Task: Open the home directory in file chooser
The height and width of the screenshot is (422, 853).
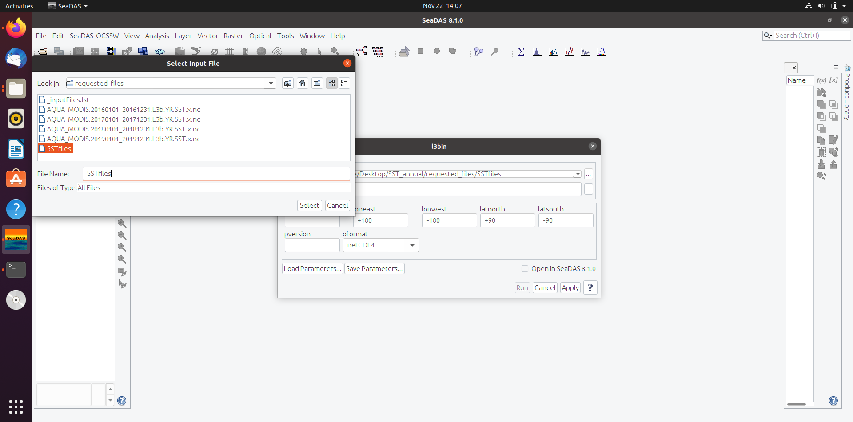Action: tap(302, 83)
